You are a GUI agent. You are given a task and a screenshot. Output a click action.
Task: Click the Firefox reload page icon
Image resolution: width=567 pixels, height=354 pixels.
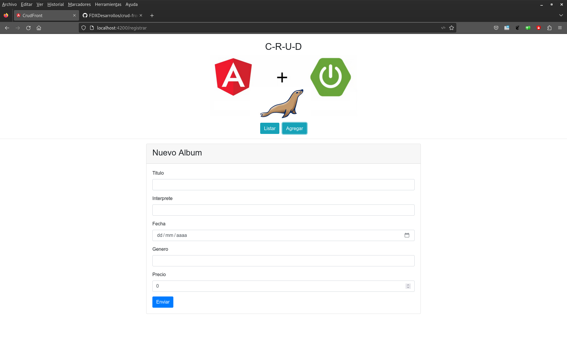(x=28, y=28)
